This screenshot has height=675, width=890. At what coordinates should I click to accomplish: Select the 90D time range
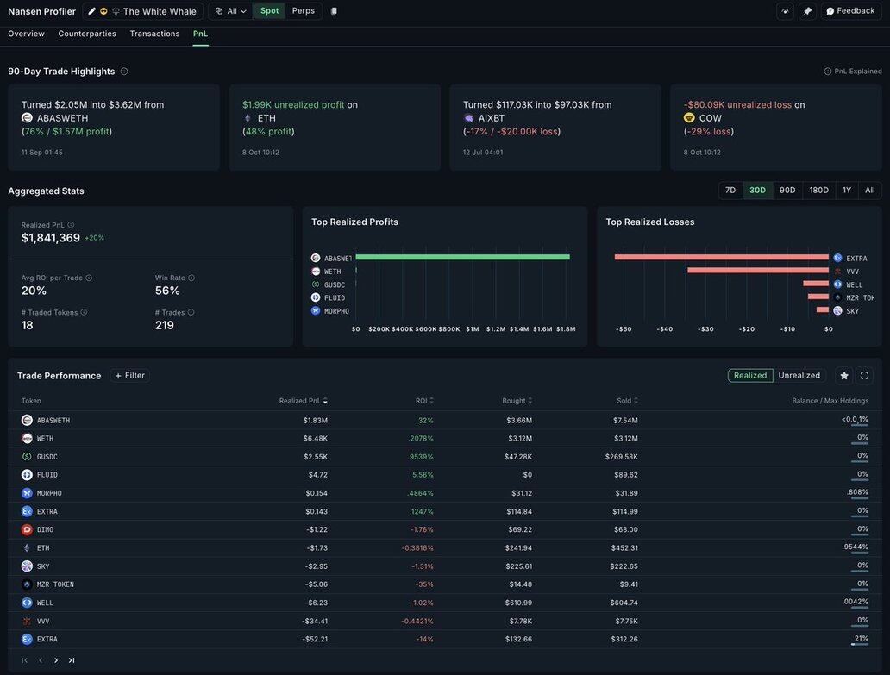[787, 191]
